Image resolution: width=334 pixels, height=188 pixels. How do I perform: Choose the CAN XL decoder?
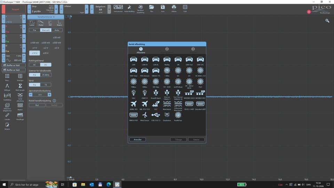pos(156,60)
